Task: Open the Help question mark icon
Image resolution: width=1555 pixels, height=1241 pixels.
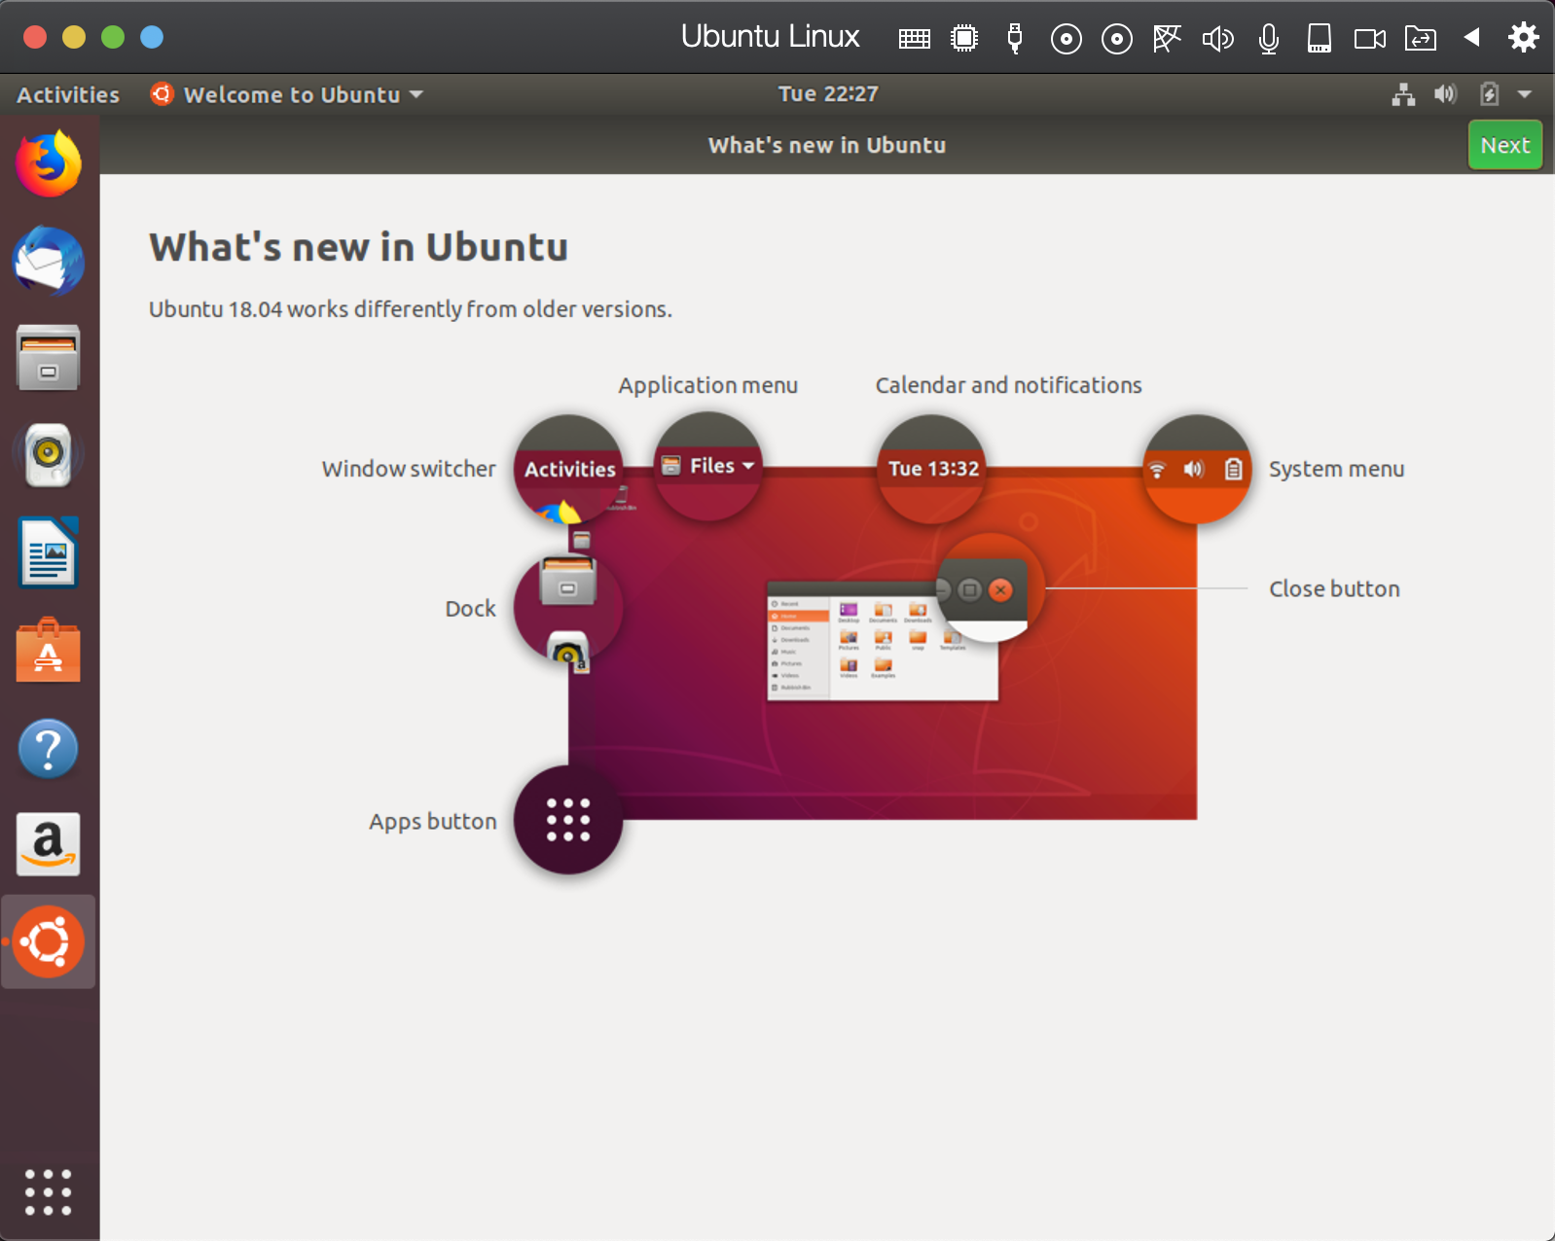Action: click(x=49, y=748)
